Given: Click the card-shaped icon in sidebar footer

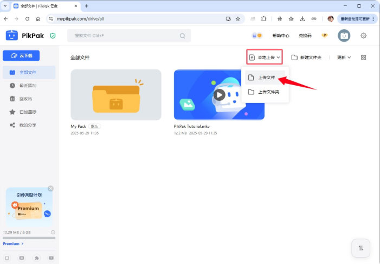Looking at the screenshot, I should 22,258.
